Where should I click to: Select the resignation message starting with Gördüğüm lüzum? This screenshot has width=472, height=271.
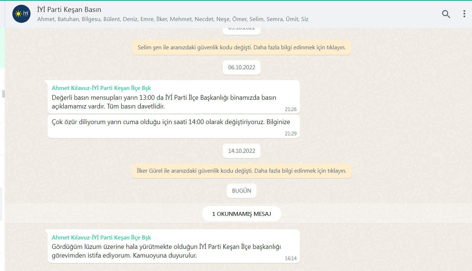click(x=166, y=251)
